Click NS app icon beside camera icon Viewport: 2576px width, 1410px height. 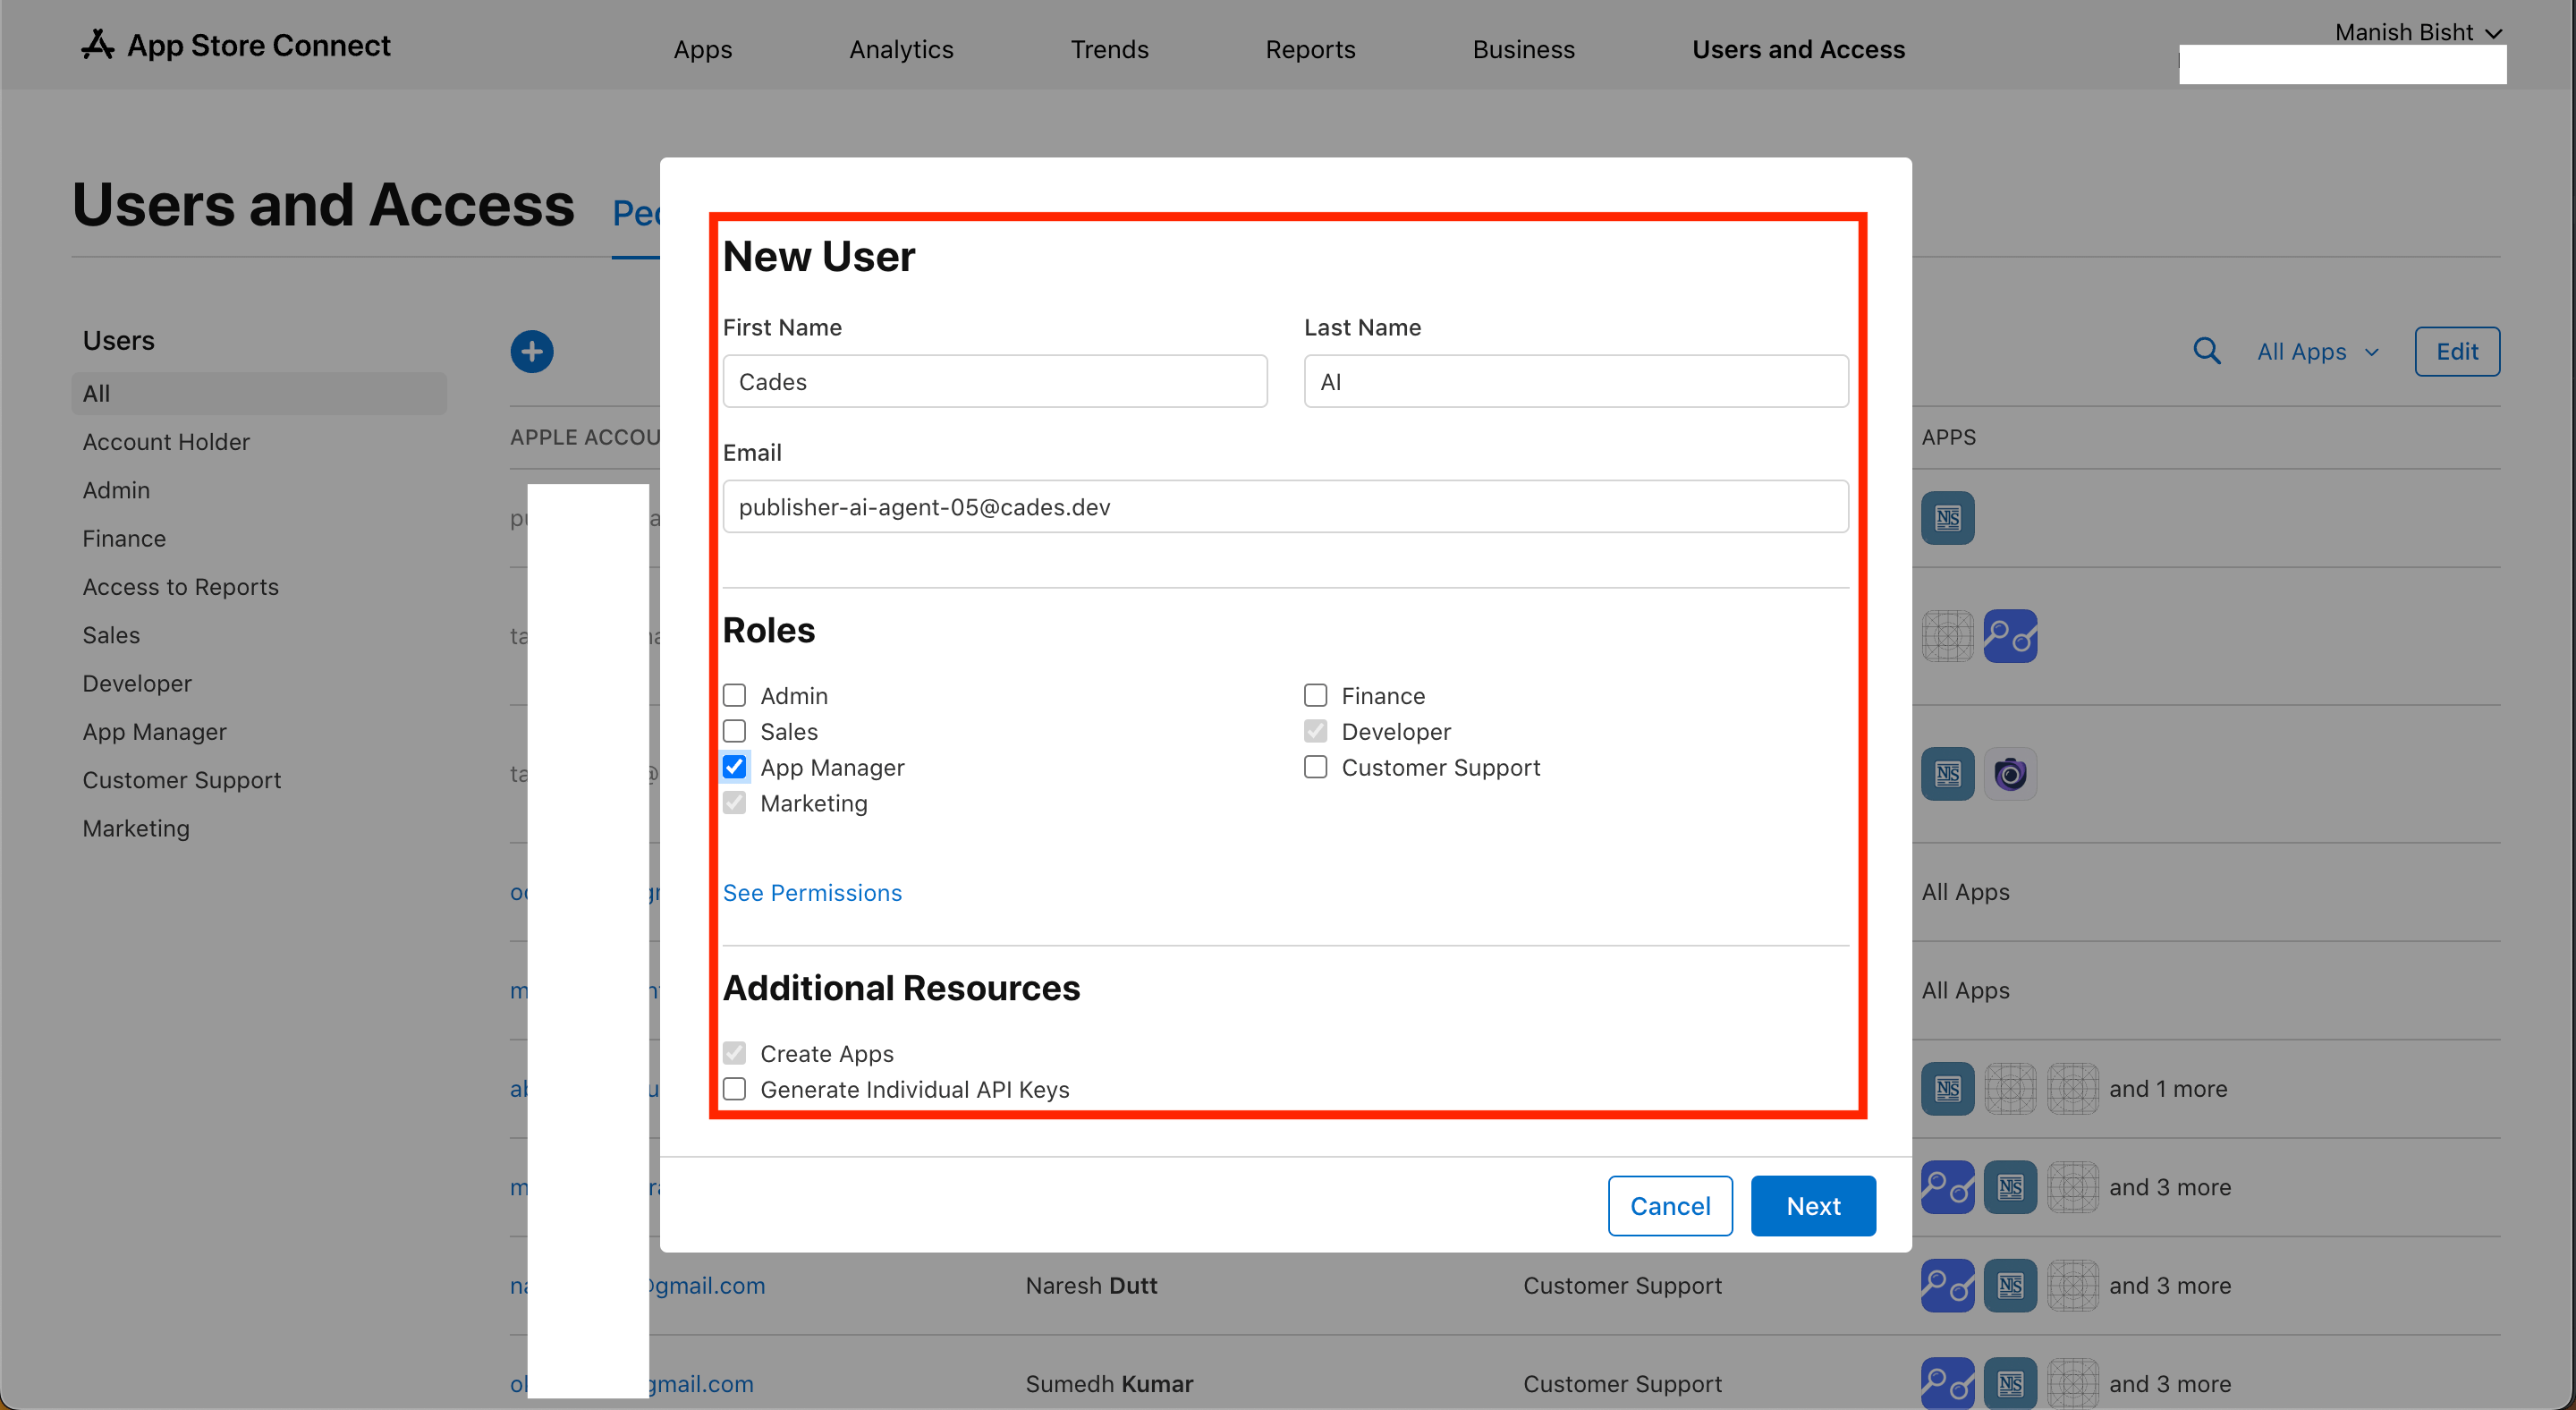coord(1947,774)
